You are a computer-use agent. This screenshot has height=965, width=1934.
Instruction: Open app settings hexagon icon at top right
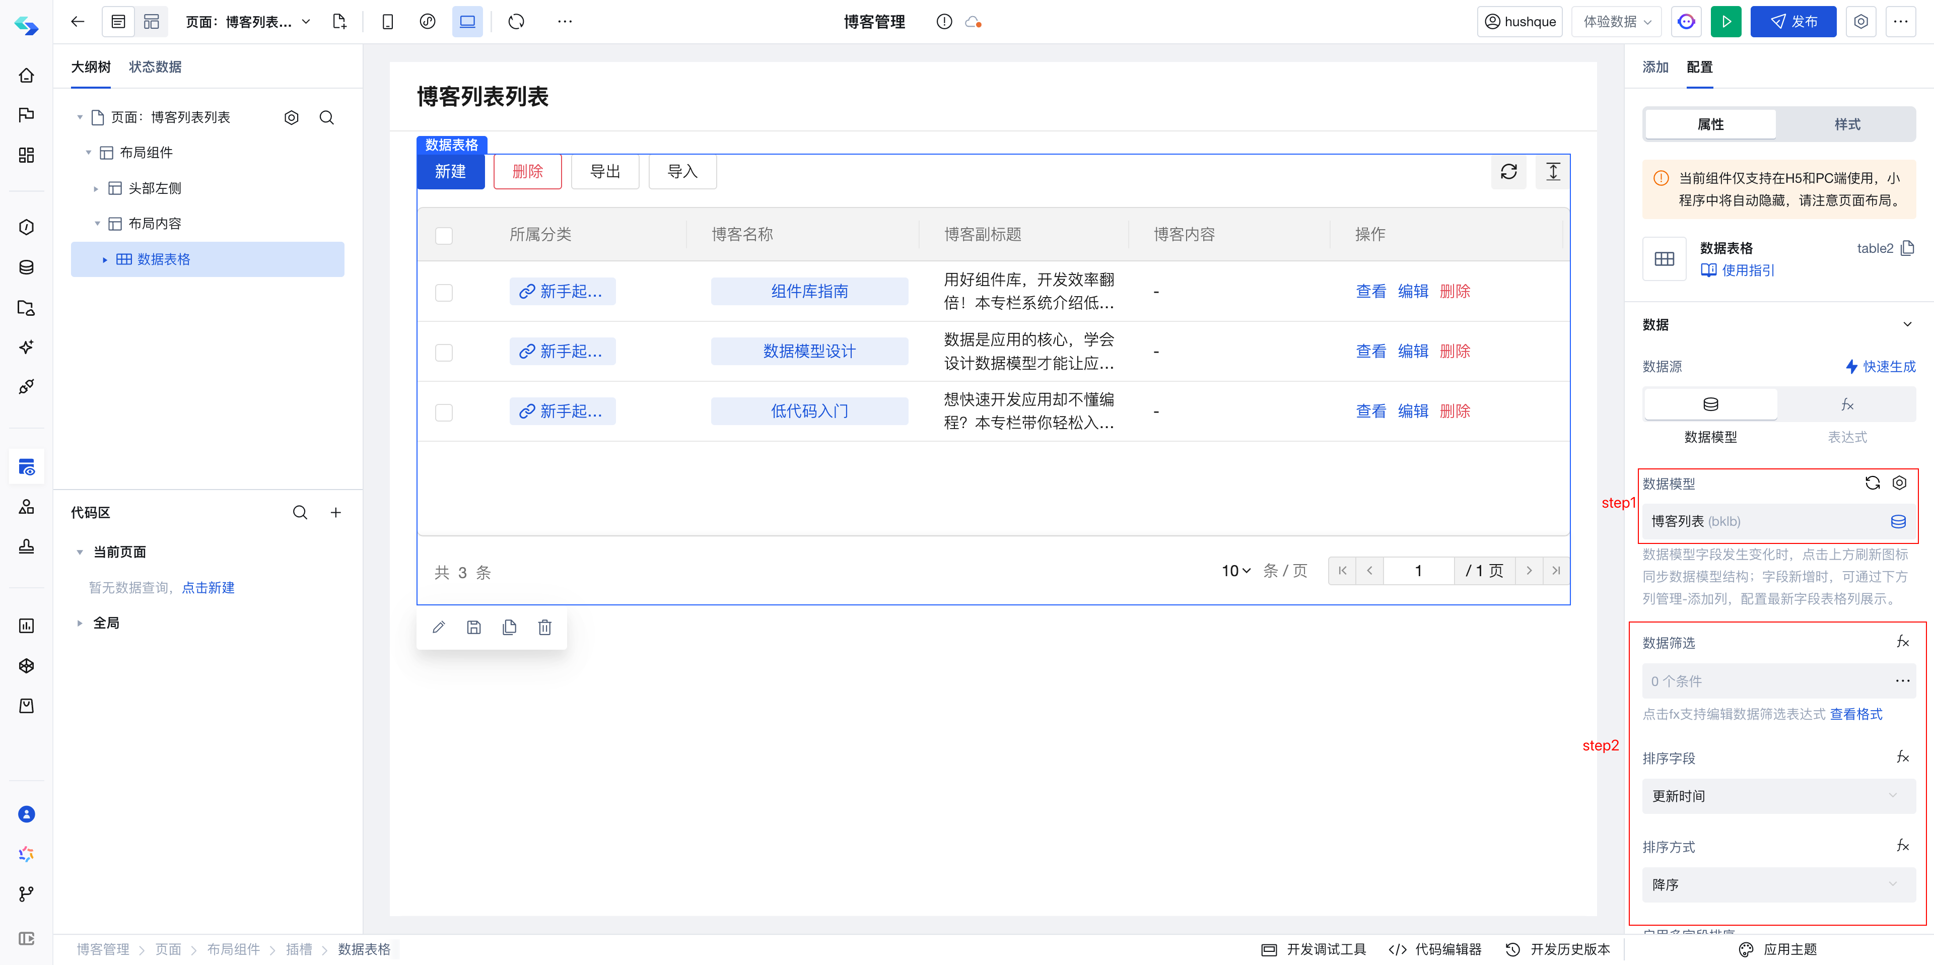(1860, 22)
